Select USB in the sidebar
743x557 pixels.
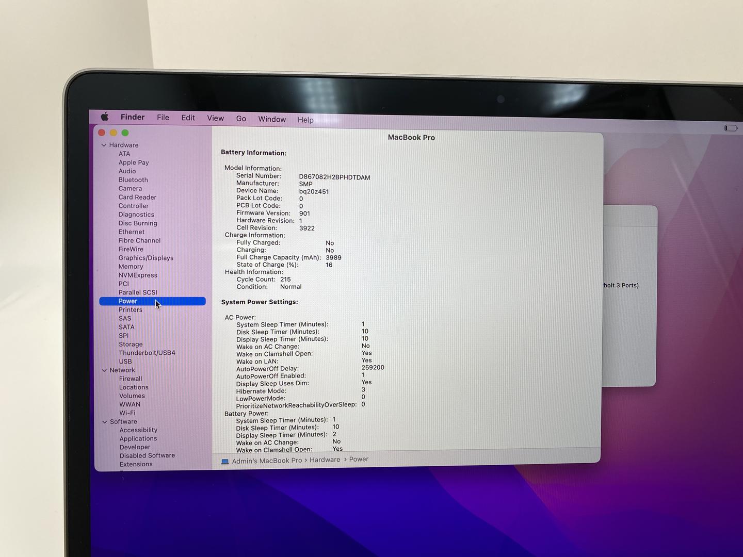(125, 362)
